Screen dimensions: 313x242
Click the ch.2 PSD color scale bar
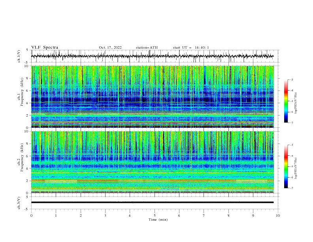click(x=286, y=166)
